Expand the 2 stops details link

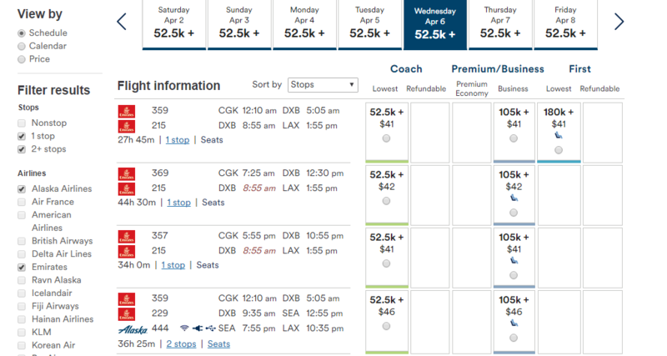pos(181,343)
